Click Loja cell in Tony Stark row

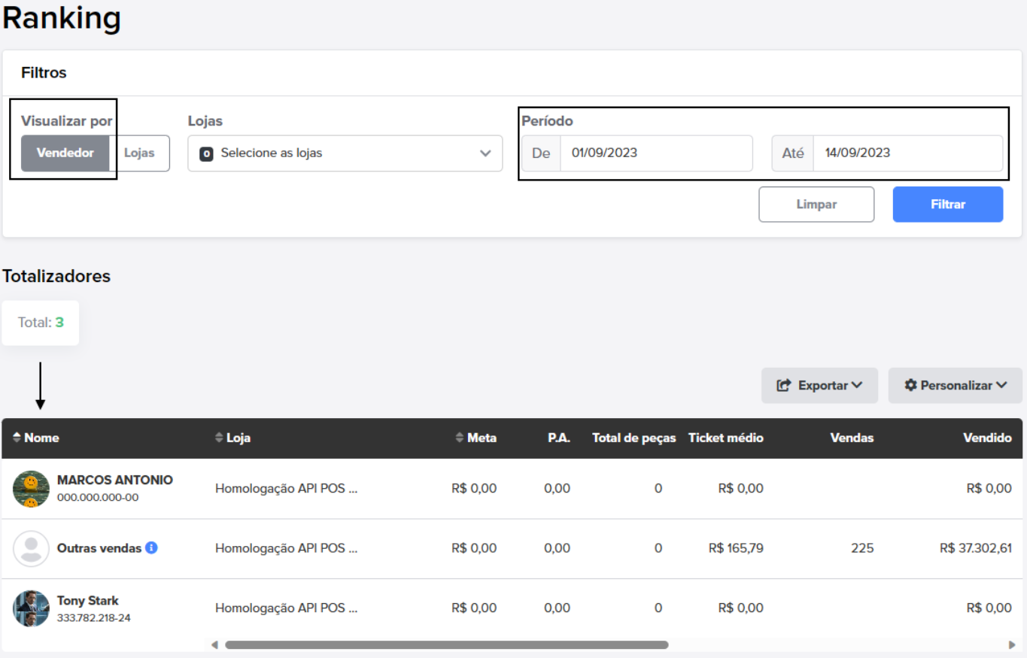pyautogui.click(x=286, y=608)
